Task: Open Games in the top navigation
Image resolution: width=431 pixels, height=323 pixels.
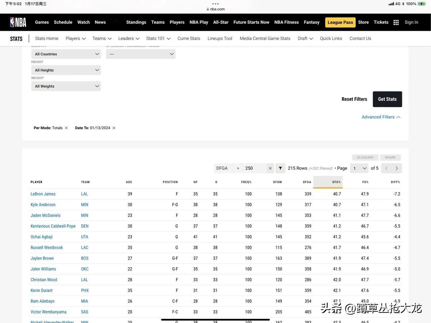Action: [x=42, y=22]
